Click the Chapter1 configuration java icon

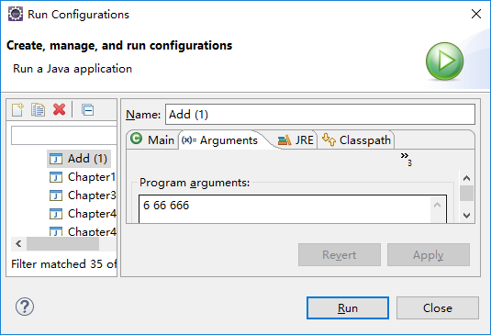[x=56, y=177]
